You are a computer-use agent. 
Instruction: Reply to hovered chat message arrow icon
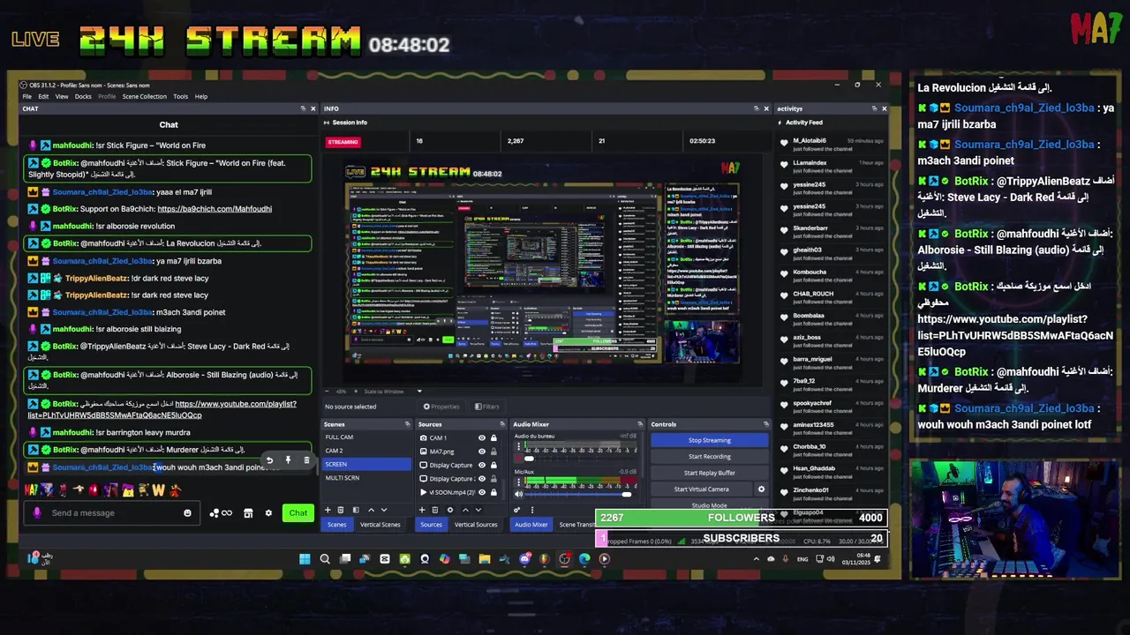(269, 460)
